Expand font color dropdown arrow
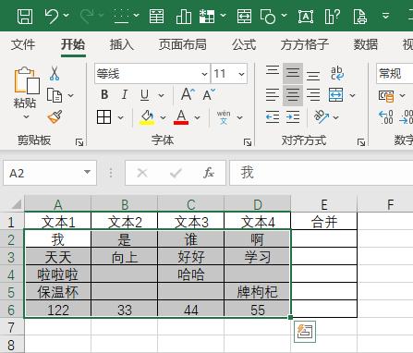413x353 pixels. 197,117
